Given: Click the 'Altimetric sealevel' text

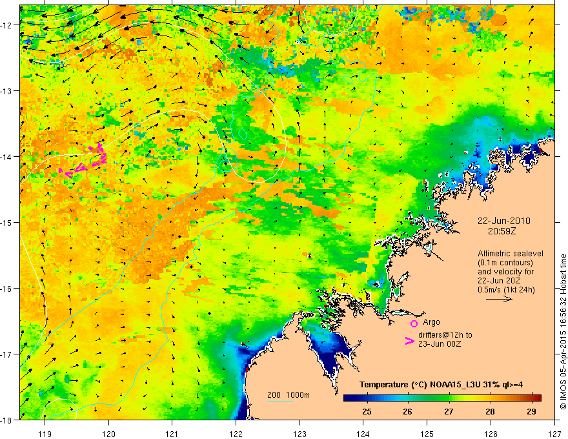Looking at the screenshot, I should pyautogui.click(x=511, y=254).
